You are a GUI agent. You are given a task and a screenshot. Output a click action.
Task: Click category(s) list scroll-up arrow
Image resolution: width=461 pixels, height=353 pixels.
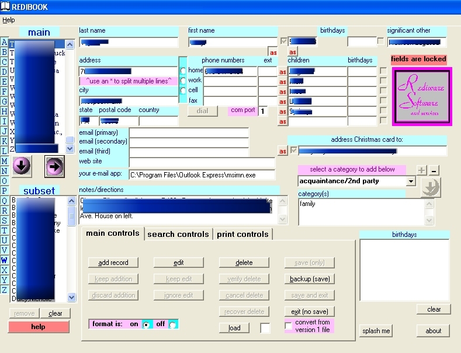pos(429,204)
